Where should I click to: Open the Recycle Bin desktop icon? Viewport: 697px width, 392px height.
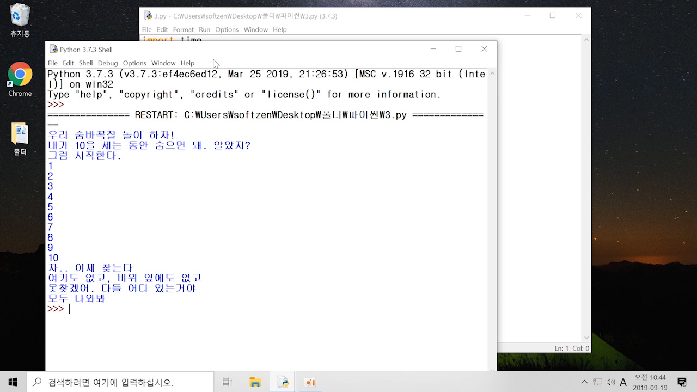click(x=20, y=21)
